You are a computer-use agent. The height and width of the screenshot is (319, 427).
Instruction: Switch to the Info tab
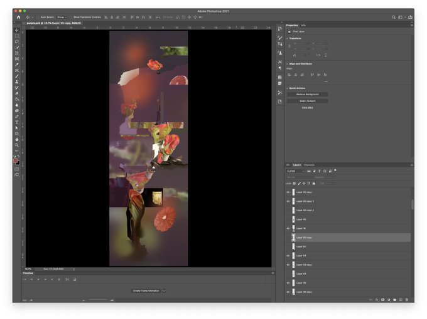pyautogui.click(x=303, y=25)
